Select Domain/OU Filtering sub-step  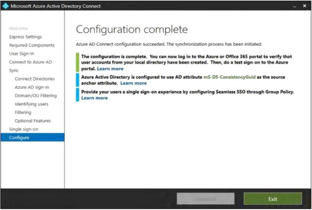[36, 96]
